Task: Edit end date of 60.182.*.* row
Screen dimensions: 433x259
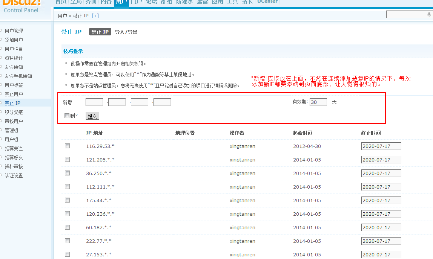Action: 381,227
